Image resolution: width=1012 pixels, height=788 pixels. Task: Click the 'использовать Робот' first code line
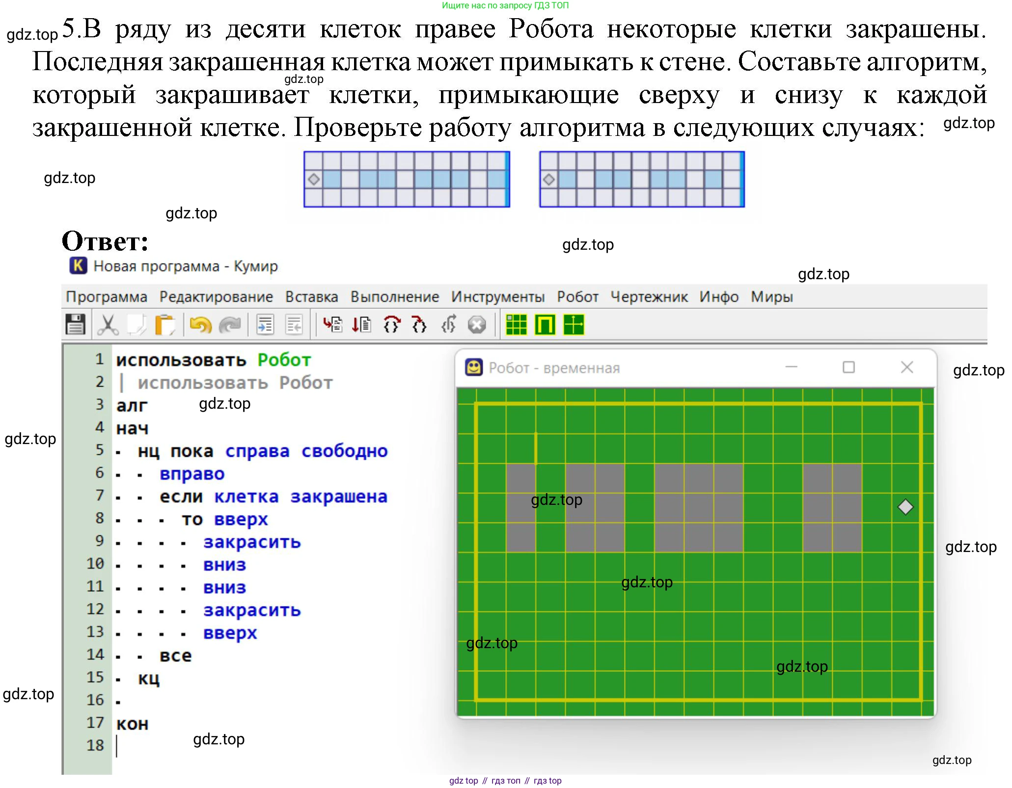point(214,360)
